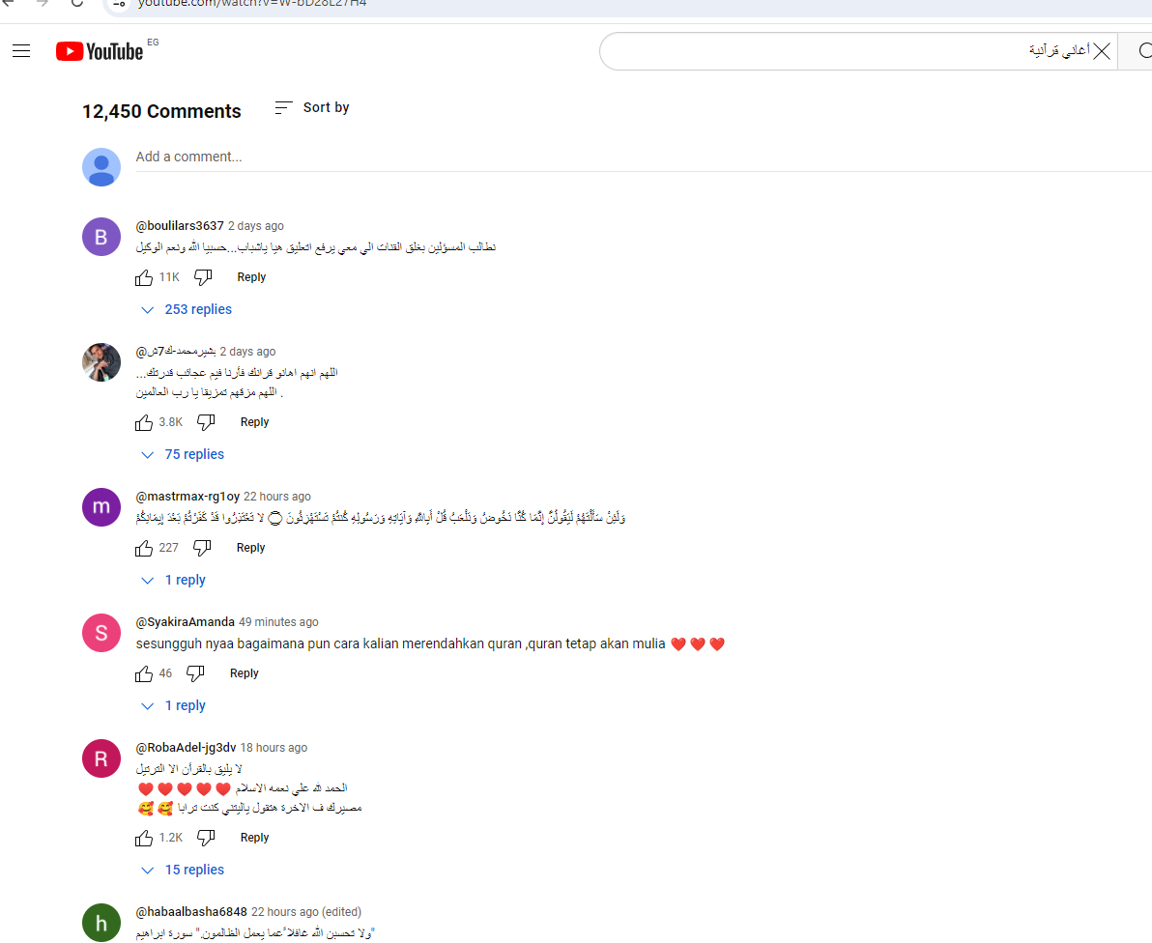This screenshot has height=943, width=1152.
Task: Like the @RobaAdel-jg3dv comment
Action: pyautogui.click(x=144, y=838)
